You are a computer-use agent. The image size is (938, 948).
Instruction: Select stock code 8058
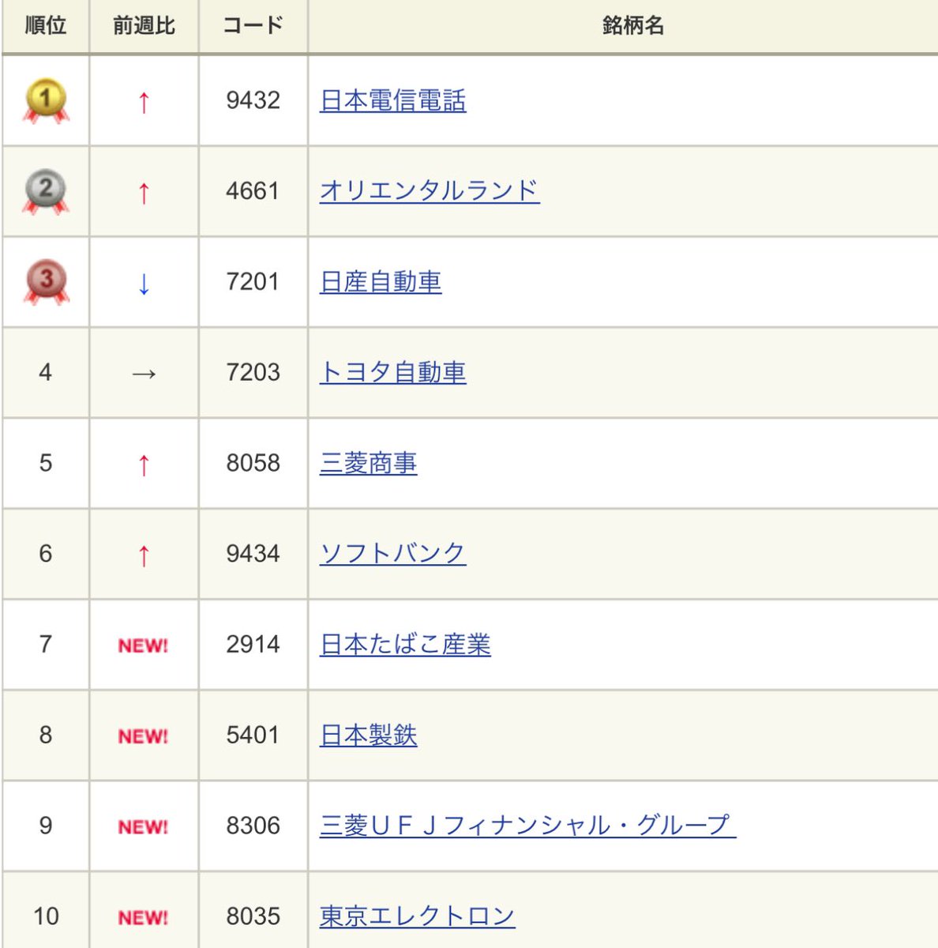coord(253,463)
